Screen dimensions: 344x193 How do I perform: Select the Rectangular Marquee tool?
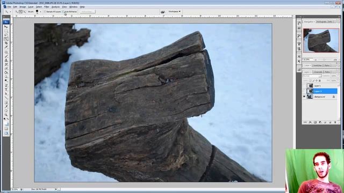pos(6,31)
